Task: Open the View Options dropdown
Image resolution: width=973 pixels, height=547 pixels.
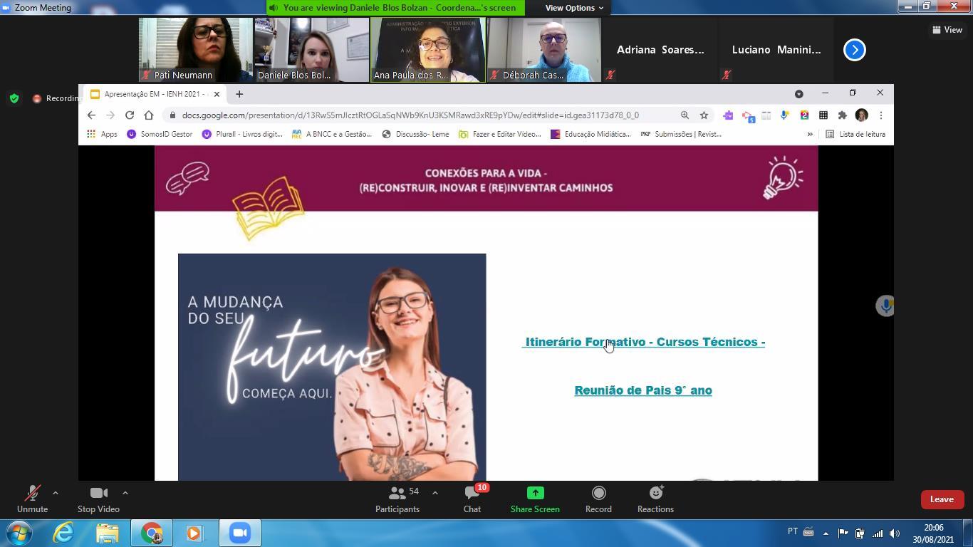Action: coord(574,8)
